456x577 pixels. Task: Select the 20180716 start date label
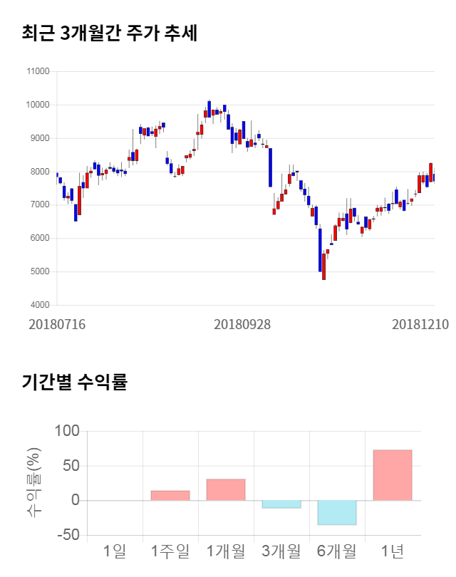pyautogui.click(x=57, y=324)
